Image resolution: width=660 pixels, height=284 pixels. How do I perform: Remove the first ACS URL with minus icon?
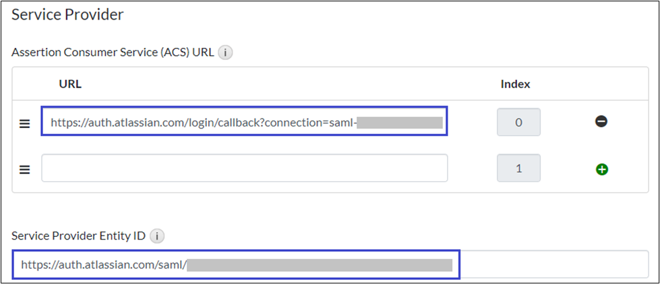(601, 122)
